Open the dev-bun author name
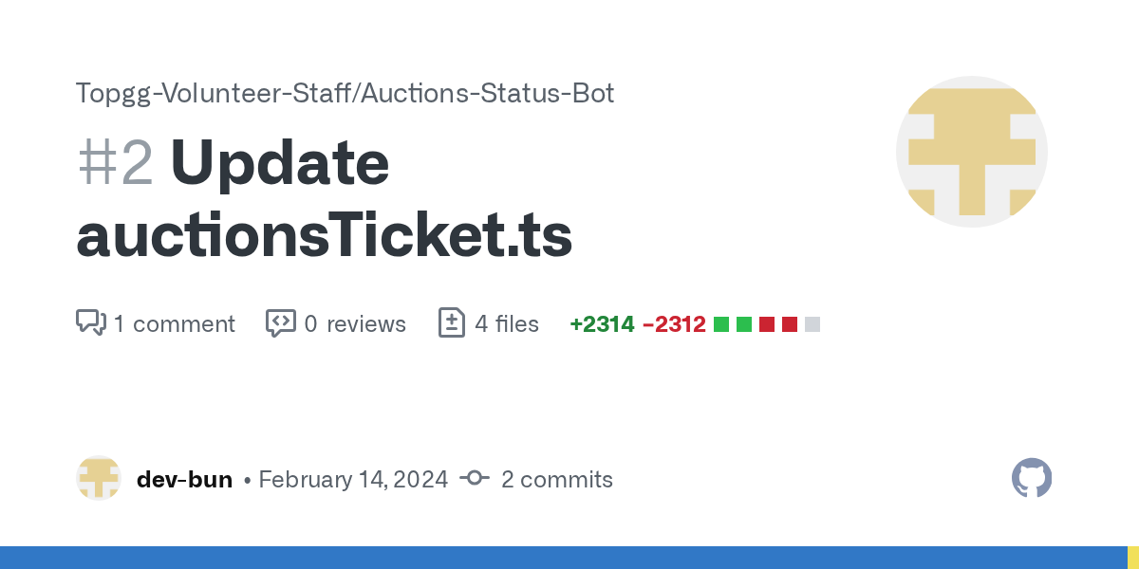 [x=184, y=480]
